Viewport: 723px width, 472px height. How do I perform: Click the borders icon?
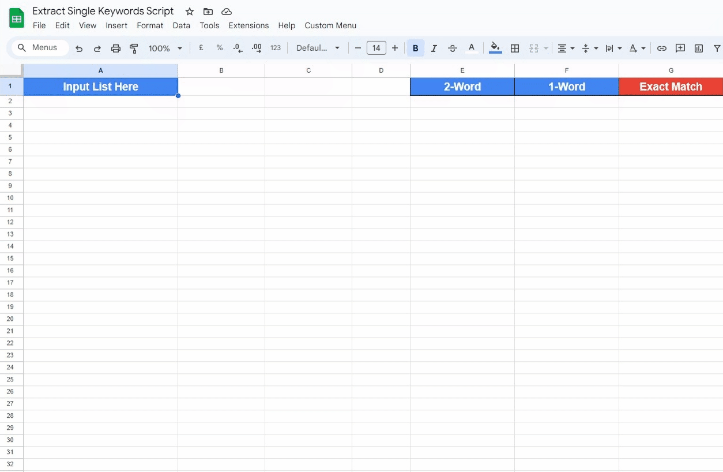515,48
